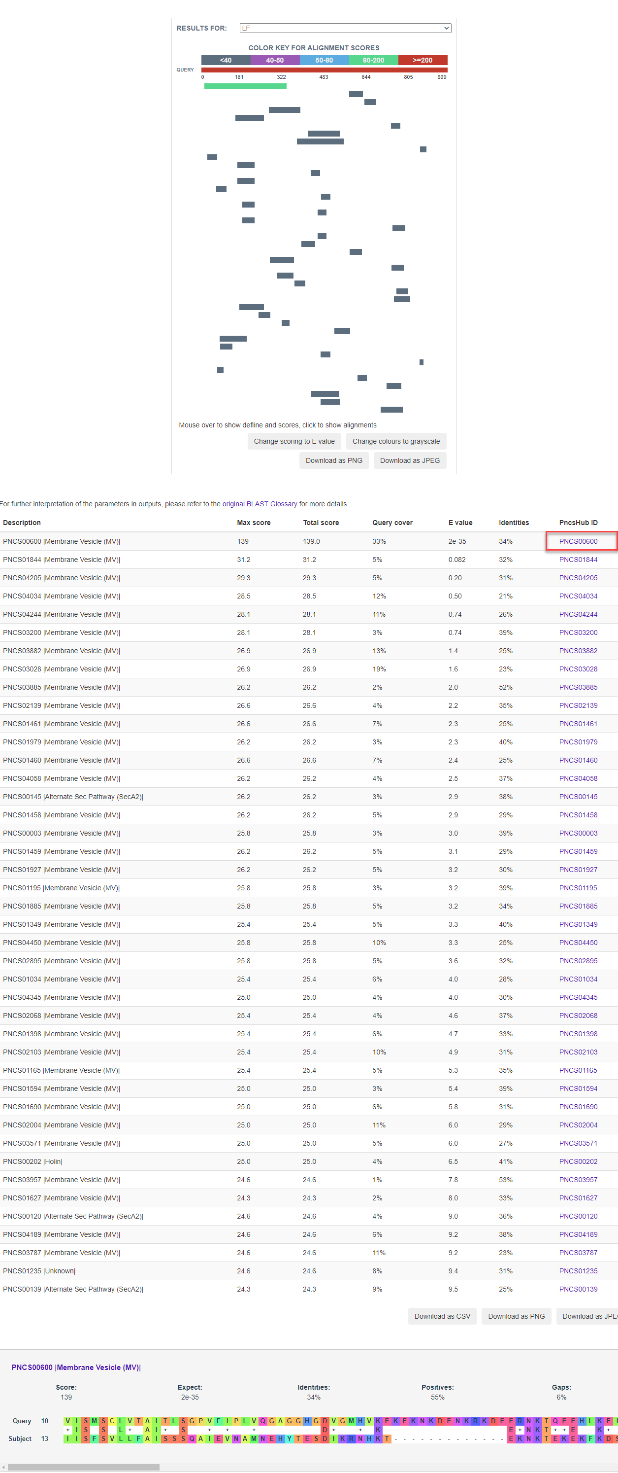Download the alignment graph as JPEG
This screenshot has width=618, height=1473.
point(410,460)
